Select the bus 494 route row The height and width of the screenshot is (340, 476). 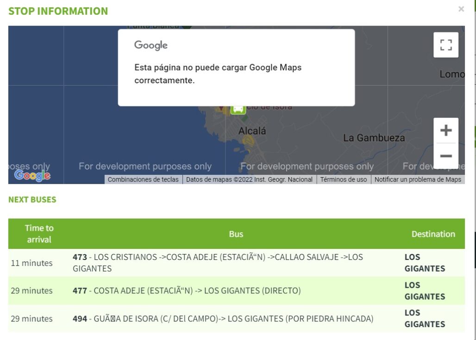[223, 319]
